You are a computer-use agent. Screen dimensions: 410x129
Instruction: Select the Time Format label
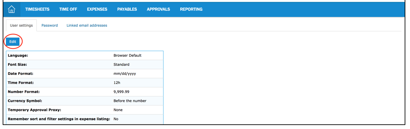pos(21,82)
